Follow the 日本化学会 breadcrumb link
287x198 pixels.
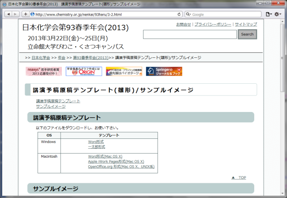[x=41, y=58]
